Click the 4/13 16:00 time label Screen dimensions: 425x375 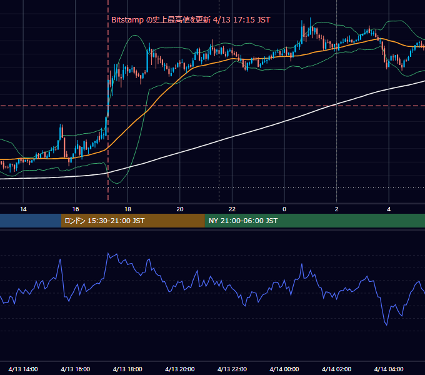tap(76, 369)
